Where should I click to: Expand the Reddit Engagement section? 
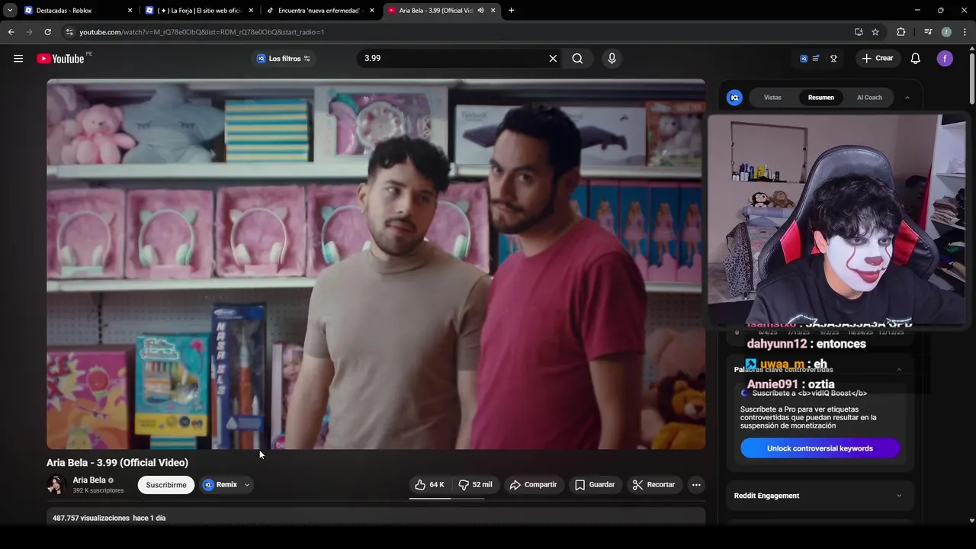pyautogui.click(x=820, y=496)
